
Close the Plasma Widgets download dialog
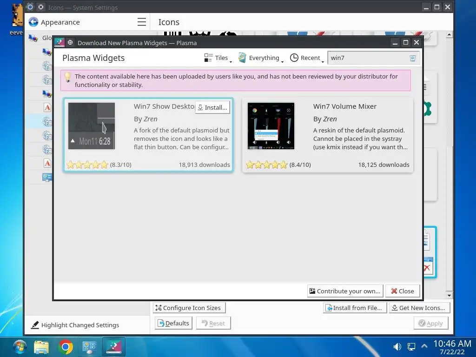403,291
